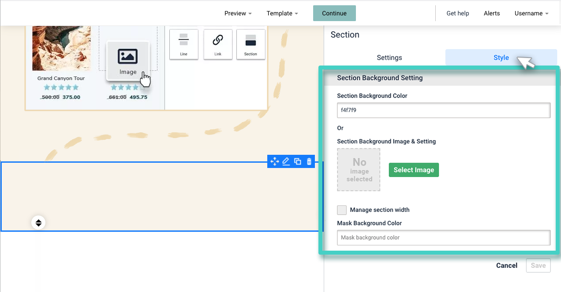This screenshot has height=292, width=561.
Task: Click the Grand Canyon Tour product image
Action: point(61,48)
